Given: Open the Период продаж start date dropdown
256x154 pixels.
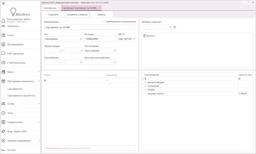Looking at the screenshot, I should [53, 50].
